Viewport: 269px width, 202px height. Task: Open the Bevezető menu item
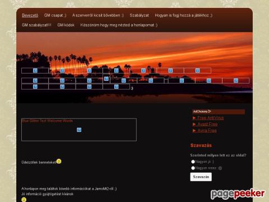(30, 15)
